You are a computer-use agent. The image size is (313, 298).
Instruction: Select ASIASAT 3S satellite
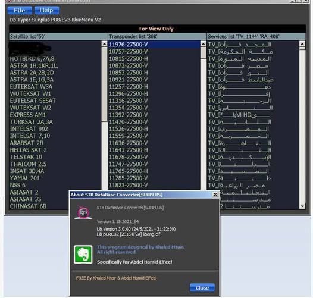[x=39, y=199]
